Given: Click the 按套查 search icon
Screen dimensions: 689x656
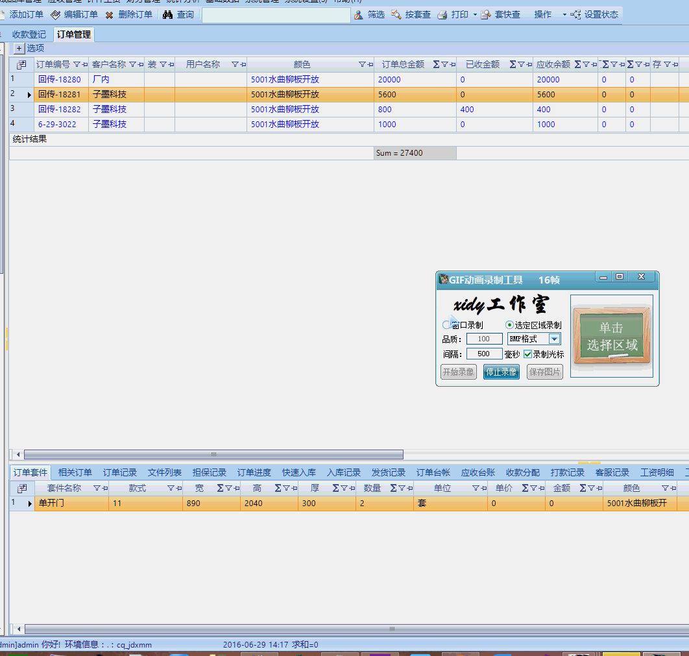Looking at the screenshot, I should (x=396, y=14).
